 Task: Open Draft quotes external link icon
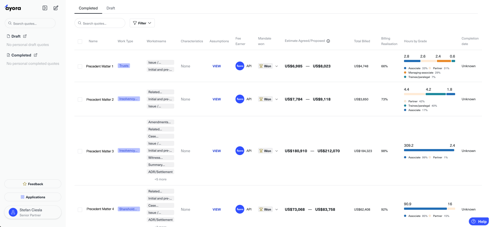[25, 36]
